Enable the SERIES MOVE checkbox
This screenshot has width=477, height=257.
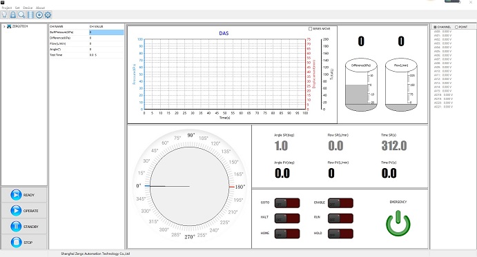click(x=311, y=28)
